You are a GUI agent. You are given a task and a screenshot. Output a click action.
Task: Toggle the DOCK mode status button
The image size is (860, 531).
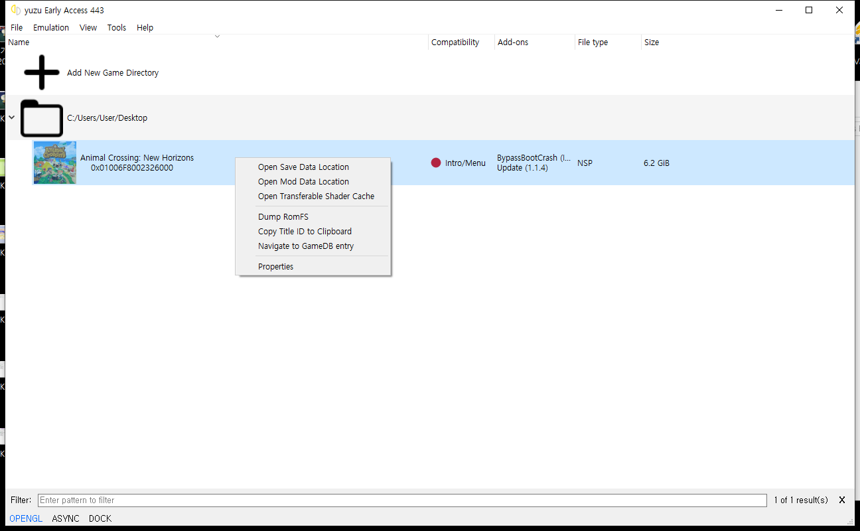[100, 518]
